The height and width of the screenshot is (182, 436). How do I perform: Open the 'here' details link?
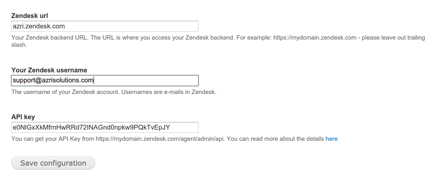332,139
